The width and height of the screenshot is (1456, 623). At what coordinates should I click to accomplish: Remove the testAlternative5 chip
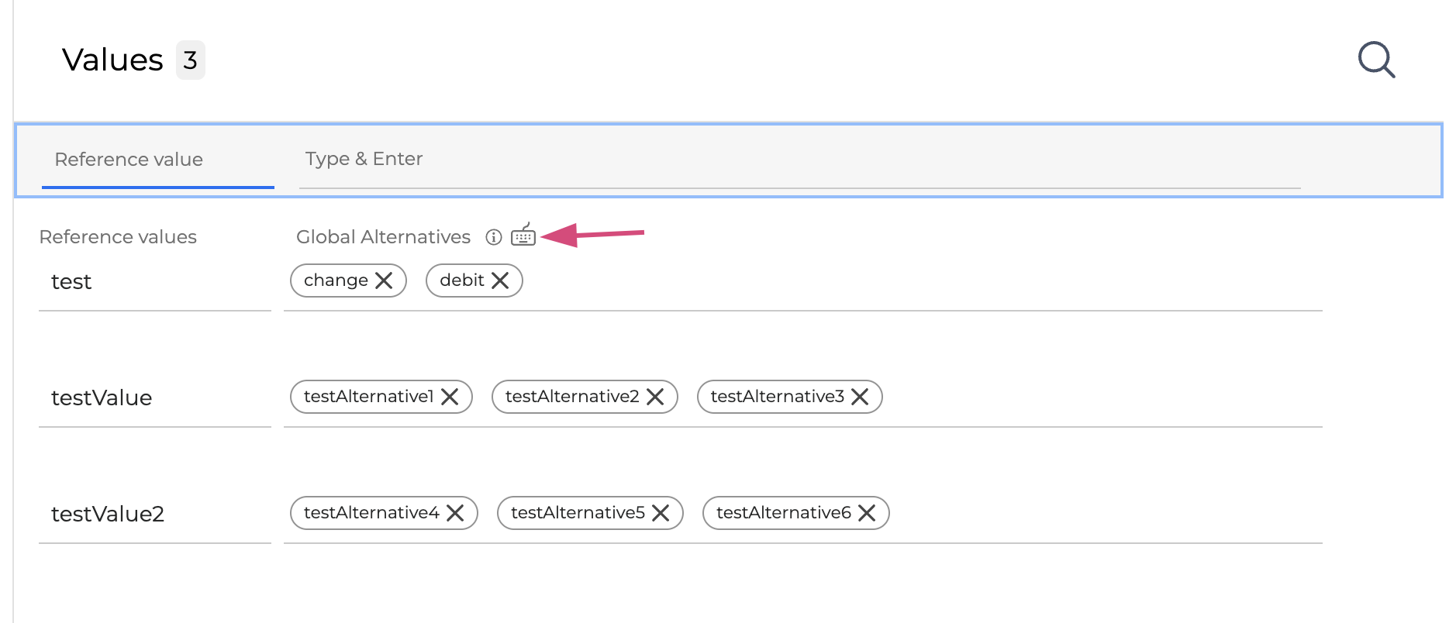click(661, 513)
